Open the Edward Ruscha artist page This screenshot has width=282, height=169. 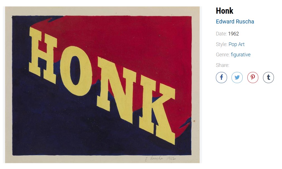(x=235, y=21)
